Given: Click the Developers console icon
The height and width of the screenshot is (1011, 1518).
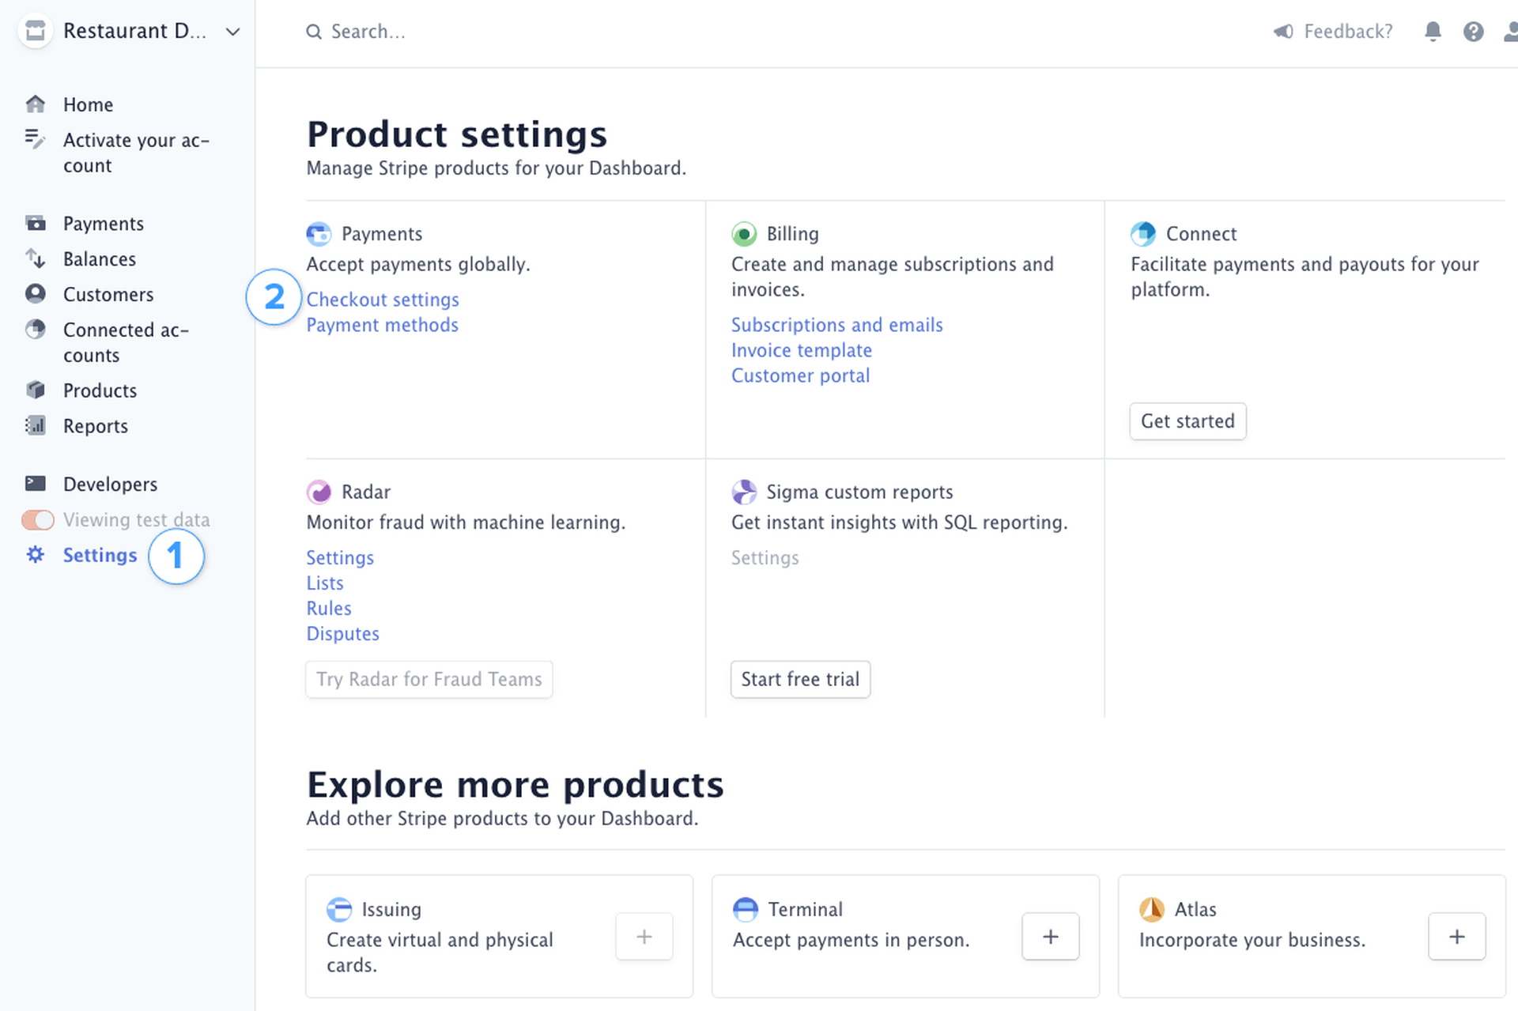Looking at the screenshot, I should [x=36, y=483].
